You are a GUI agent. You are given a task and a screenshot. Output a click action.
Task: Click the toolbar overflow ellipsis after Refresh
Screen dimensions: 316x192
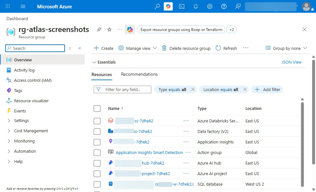pyautogui.click(x=246, y=48)
